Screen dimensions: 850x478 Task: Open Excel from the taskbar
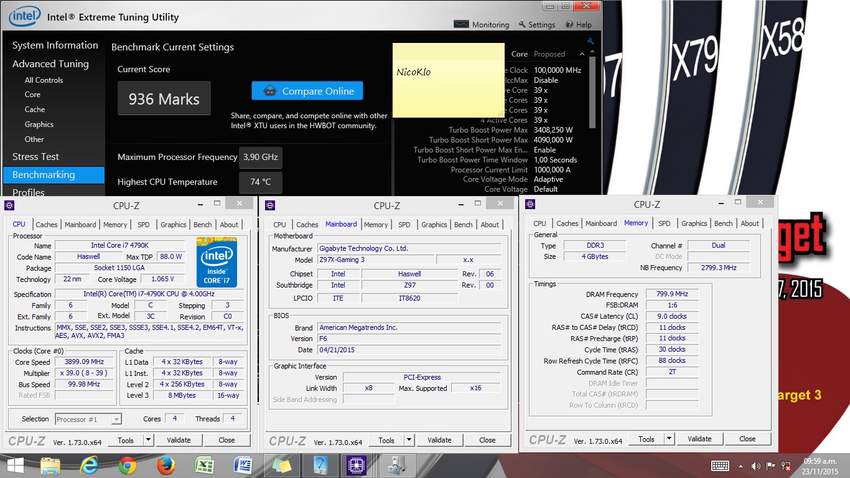[x=205, y=466]
